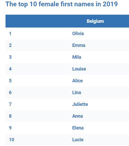This screenshot has height=146, width=129.
Task: Click the empty header cell above ranks
Action: click(37, 21)
